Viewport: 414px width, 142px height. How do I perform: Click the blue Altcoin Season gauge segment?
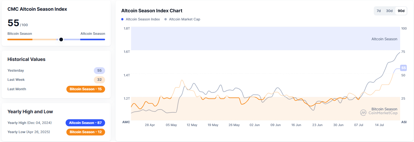pyautogui.click(x=93, y=39)
